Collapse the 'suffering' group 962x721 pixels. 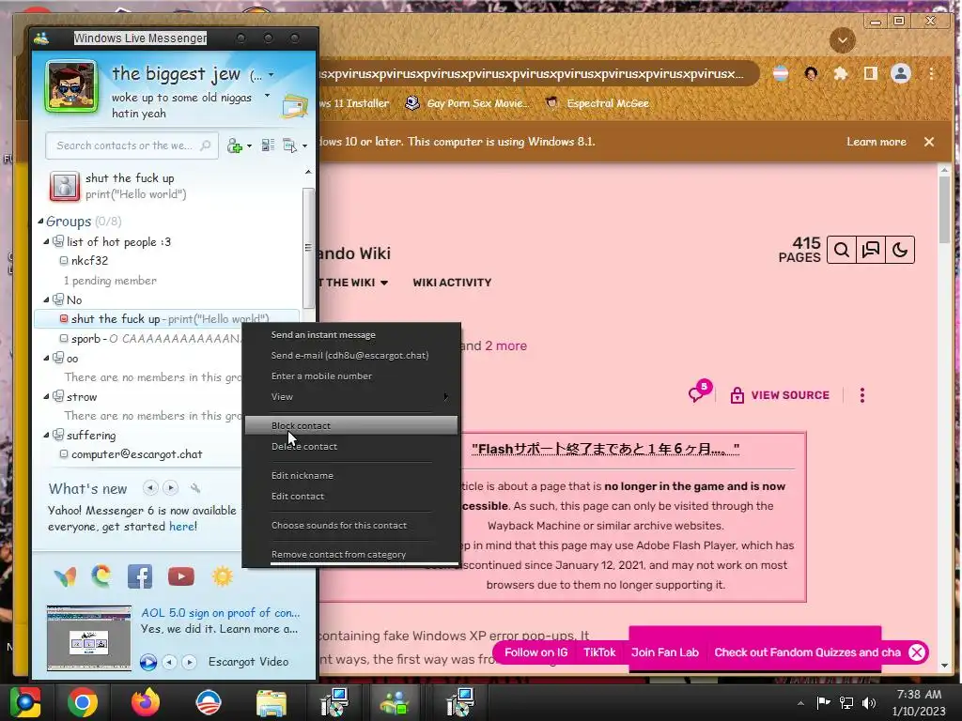[x=46, y=436]
